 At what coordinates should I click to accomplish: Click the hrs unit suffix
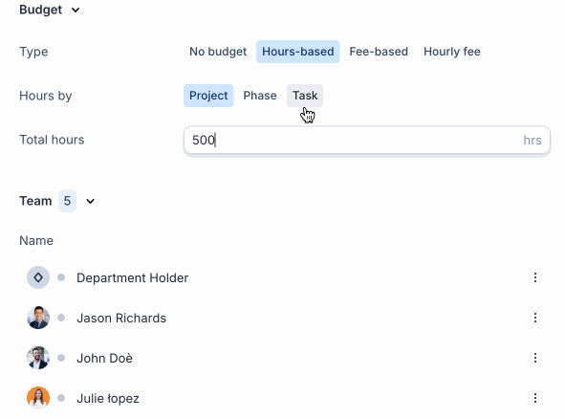pos(532,140)
